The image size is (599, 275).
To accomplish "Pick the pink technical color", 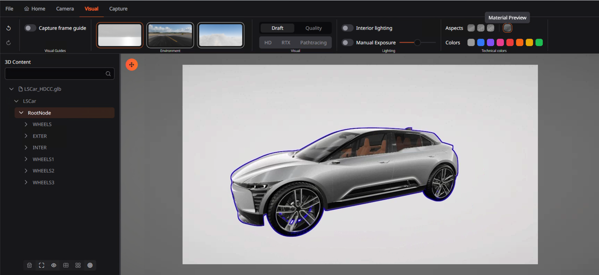I will click(500, 43).
